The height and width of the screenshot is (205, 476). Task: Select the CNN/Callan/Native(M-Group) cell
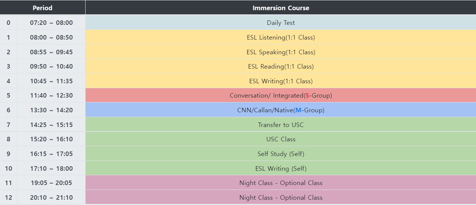(281, 110)
